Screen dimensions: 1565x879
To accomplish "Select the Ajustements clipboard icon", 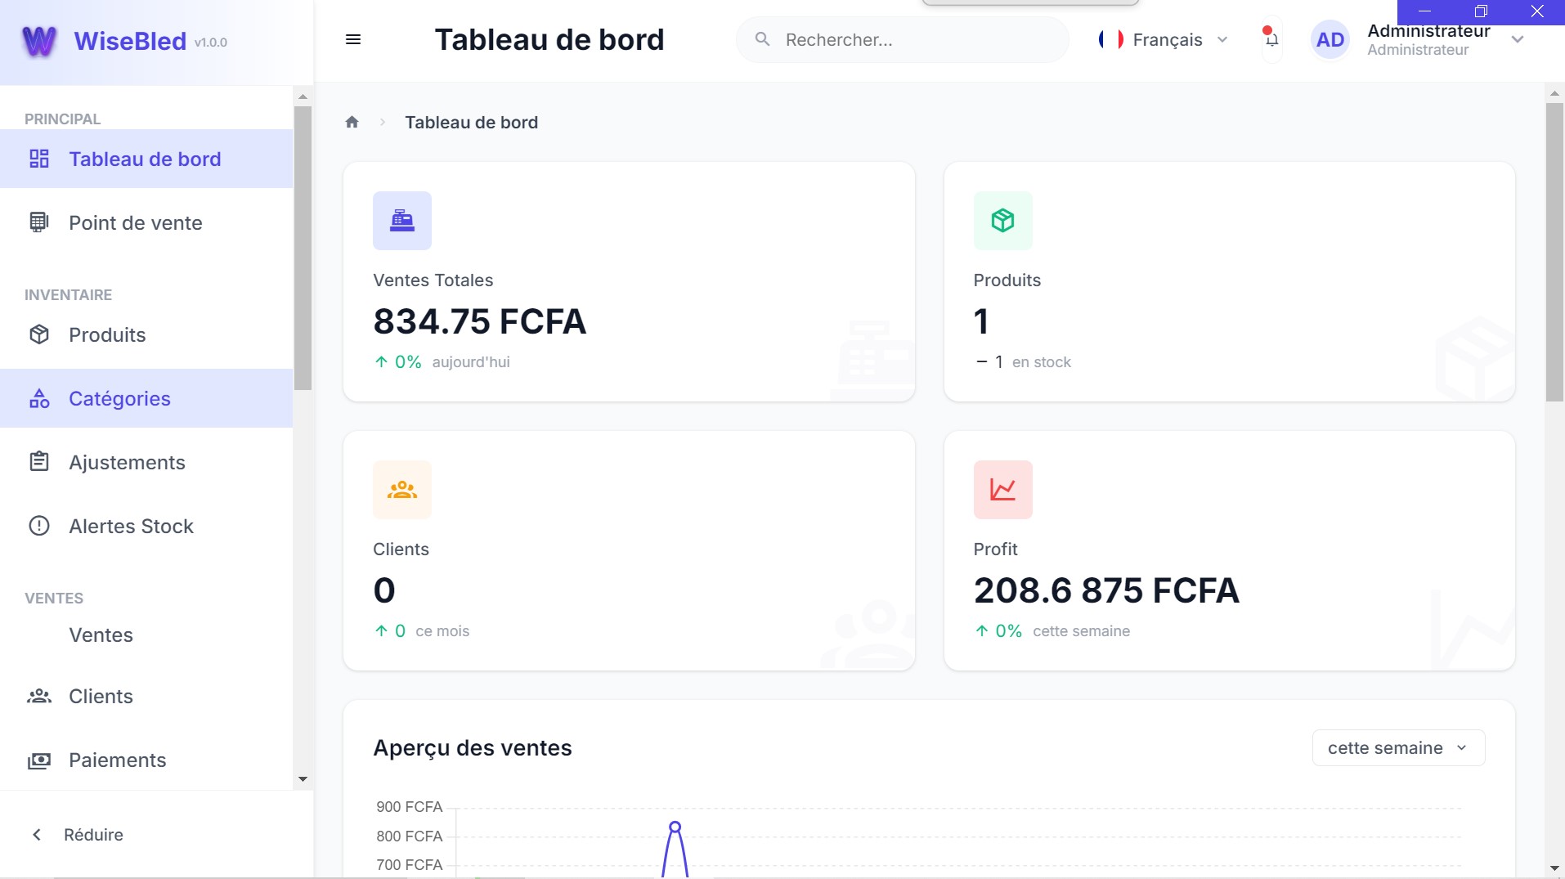I will click(38, 462).
